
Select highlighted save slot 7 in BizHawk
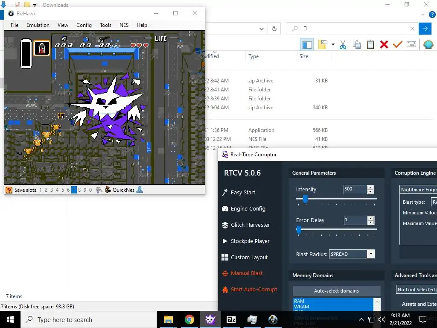[x=74, y=190]
